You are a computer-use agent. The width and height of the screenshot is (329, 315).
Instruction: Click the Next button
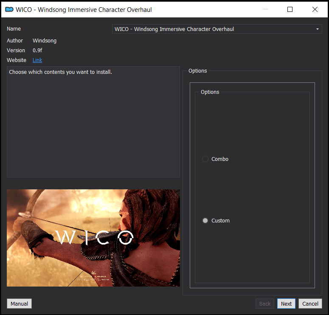click(x=286, y=304)
